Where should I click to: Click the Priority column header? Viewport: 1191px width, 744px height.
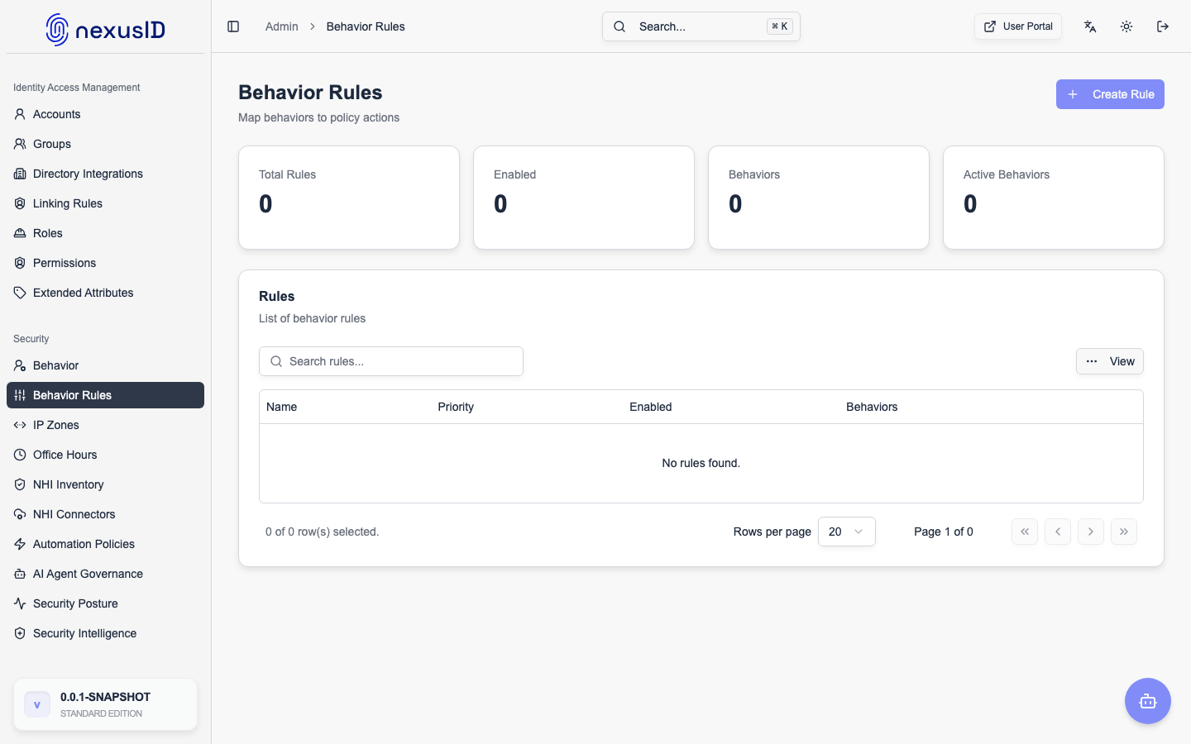click(x=456, y=407)
